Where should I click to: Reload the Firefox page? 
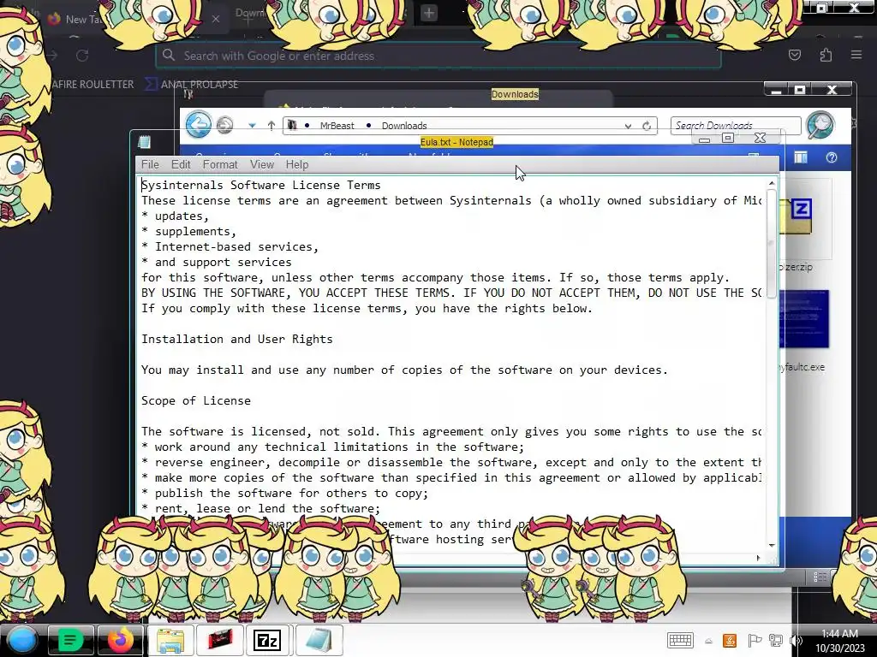point(82,56)
